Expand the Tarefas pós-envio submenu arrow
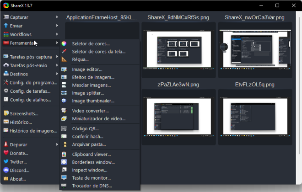Screen dimensions: 302x192 [57, 65]
